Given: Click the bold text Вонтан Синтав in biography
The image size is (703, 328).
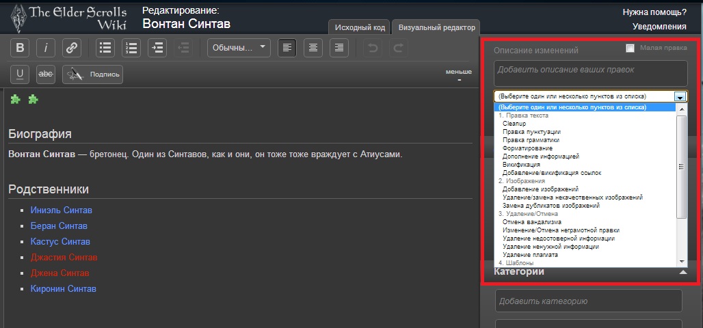Looking at the screenshot, I should (42, 154).
